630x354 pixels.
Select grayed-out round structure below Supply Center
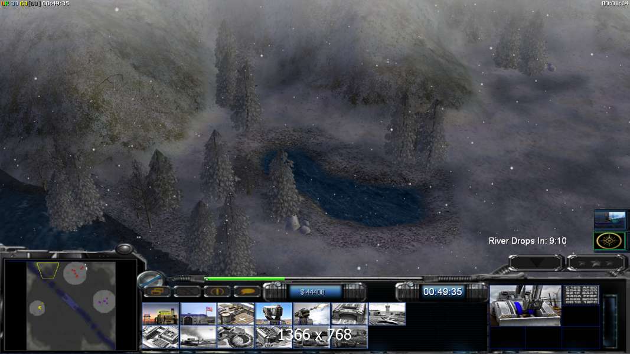point(236,337)
